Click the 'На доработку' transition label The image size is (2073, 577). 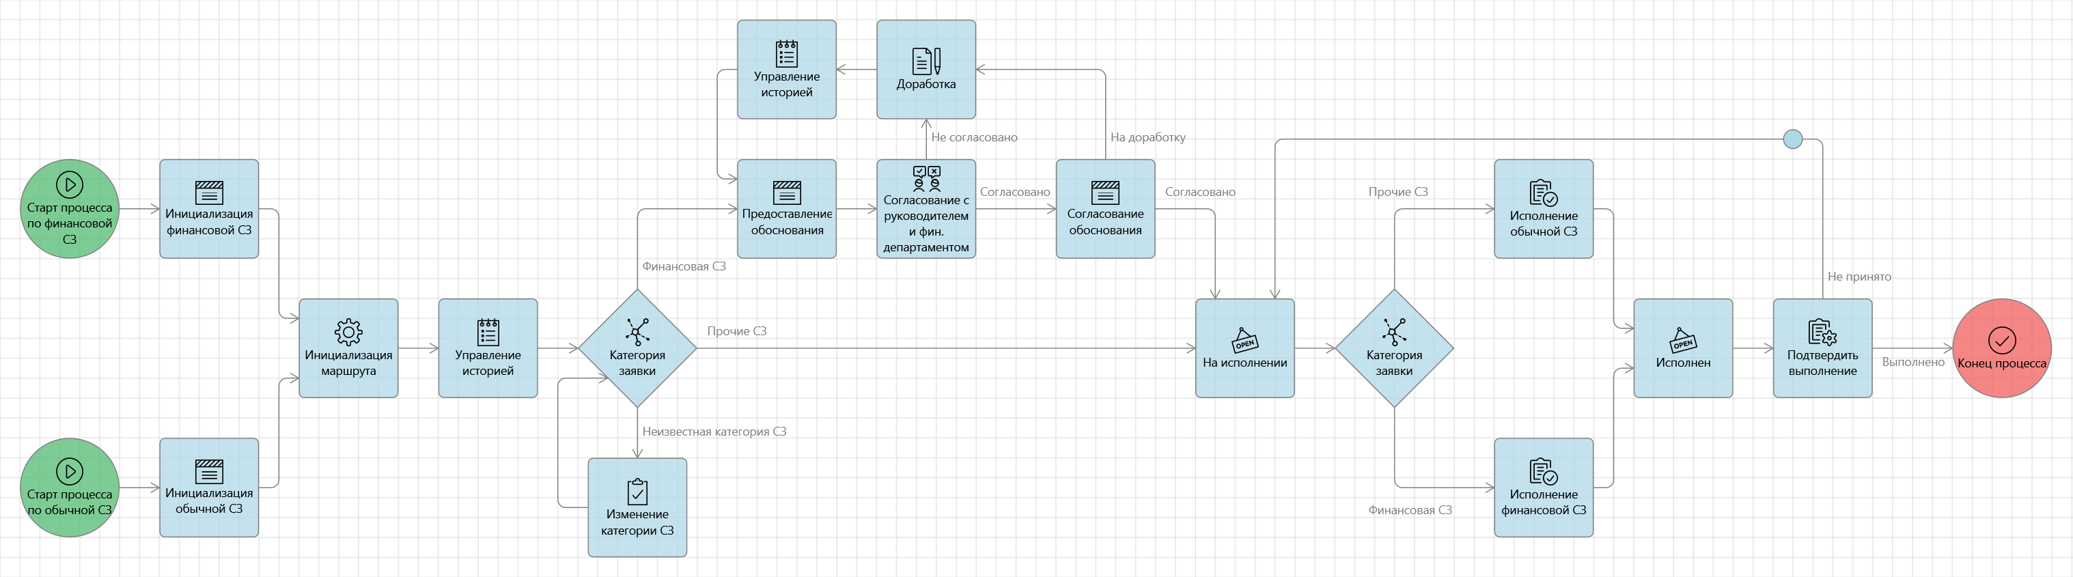click(1147, 138)
